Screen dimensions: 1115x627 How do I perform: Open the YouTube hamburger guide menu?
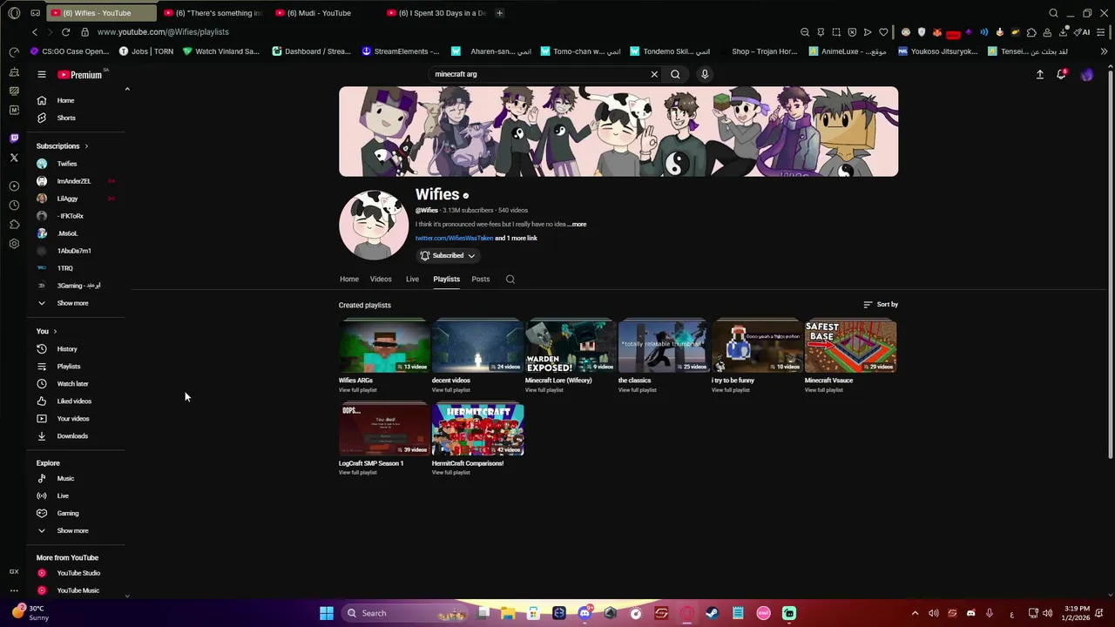[x=41, y=75]
